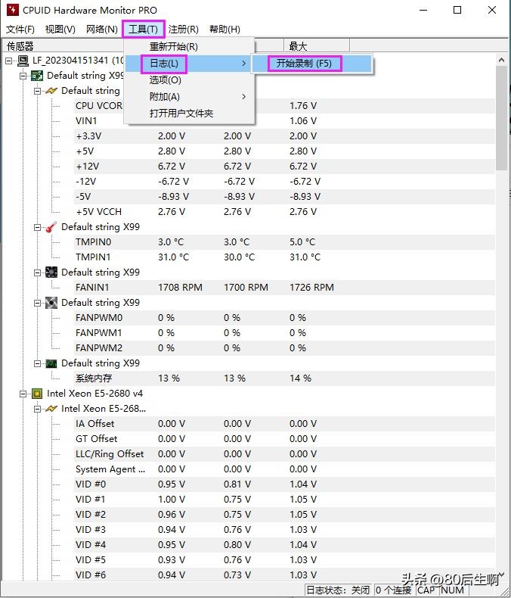Click the vertical scrollbar up arrow
Viewport: 511px width, 598px height.
point(501,60)
